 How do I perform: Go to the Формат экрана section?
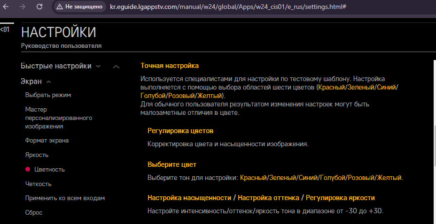click(x=47, y=140)
